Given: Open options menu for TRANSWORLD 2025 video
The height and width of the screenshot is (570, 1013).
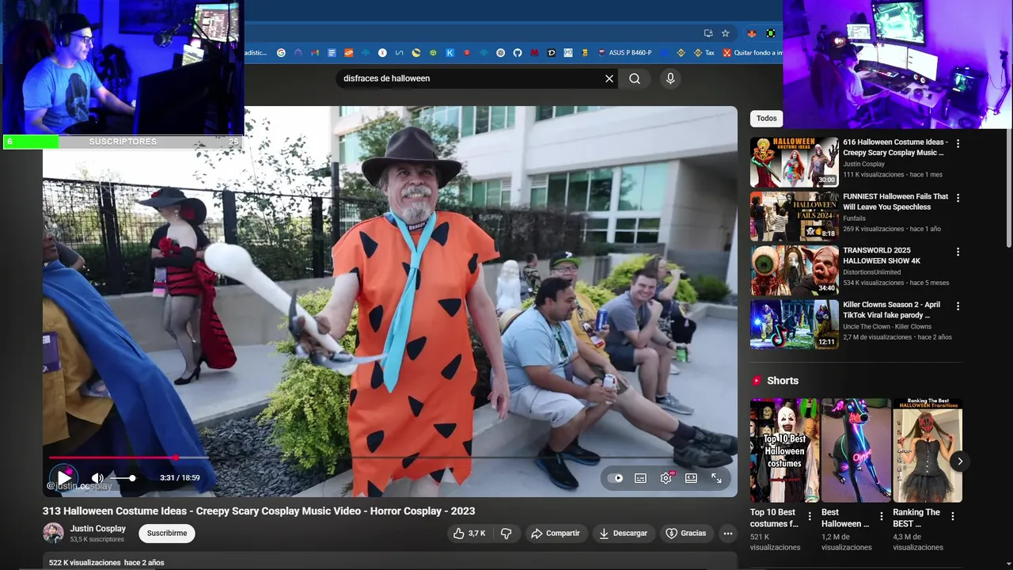Looking at the screenshot, I should (x=958, y=252).
